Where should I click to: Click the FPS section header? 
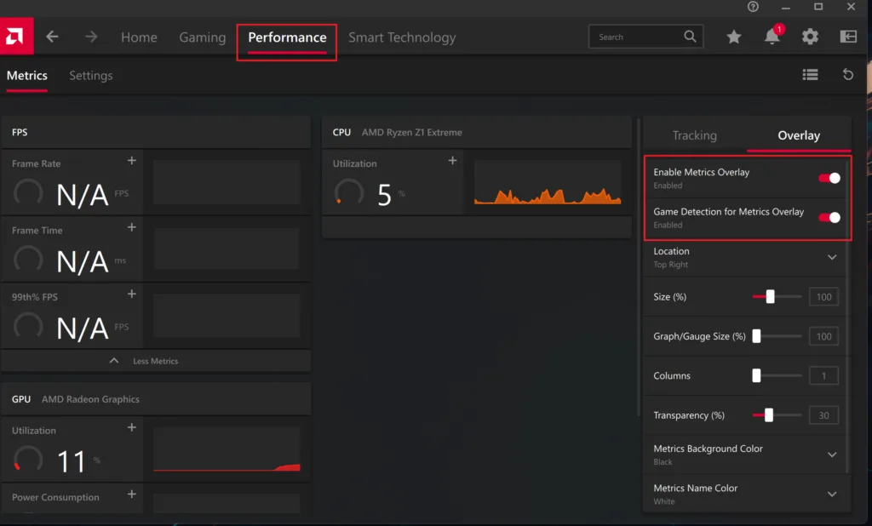click(x=156, y=132)
